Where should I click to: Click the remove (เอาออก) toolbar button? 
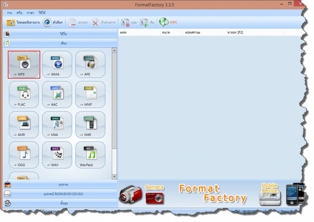coord(78,22)
